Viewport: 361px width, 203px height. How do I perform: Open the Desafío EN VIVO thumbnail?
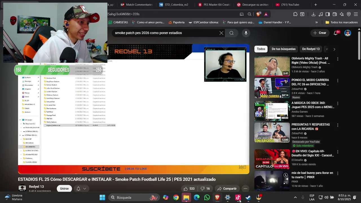pos(272,159)
